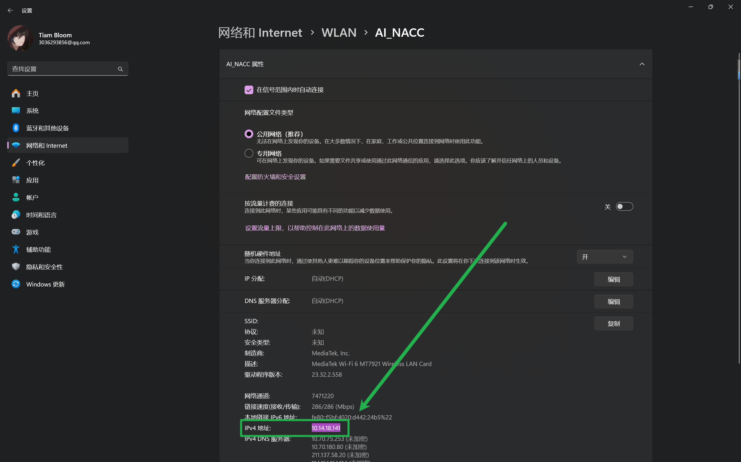This screenshot has height=462, width=741.
Task: Open 帐户 settings category
Action: tap(32, 198)
